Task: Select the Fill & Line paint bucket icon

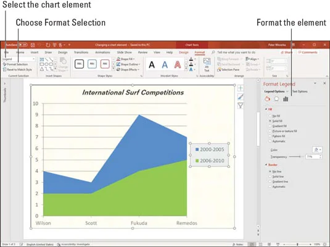Action: tap(267, 99)
